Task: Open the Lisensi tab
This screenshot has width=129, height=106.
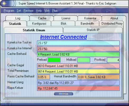Action: [66, 18]
